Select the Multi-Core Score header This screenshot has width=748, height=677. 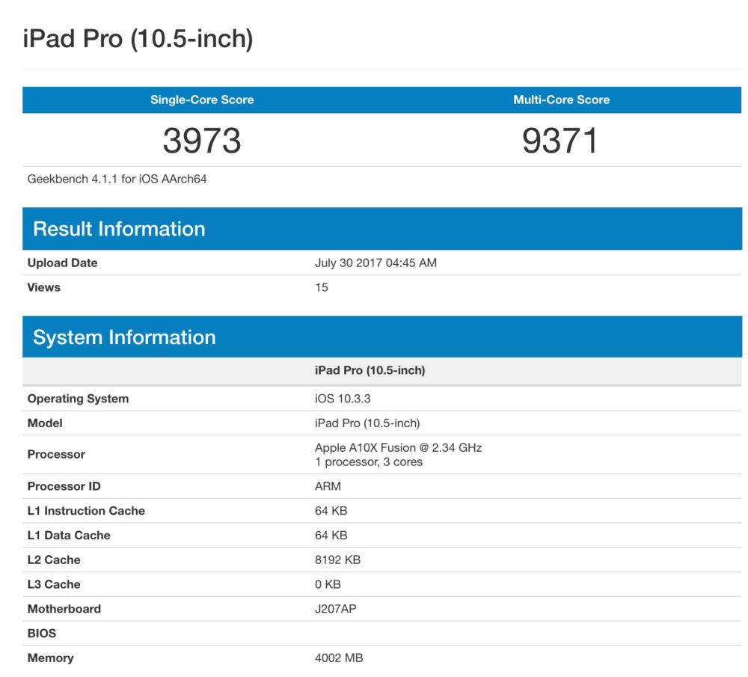pos(561,99)
